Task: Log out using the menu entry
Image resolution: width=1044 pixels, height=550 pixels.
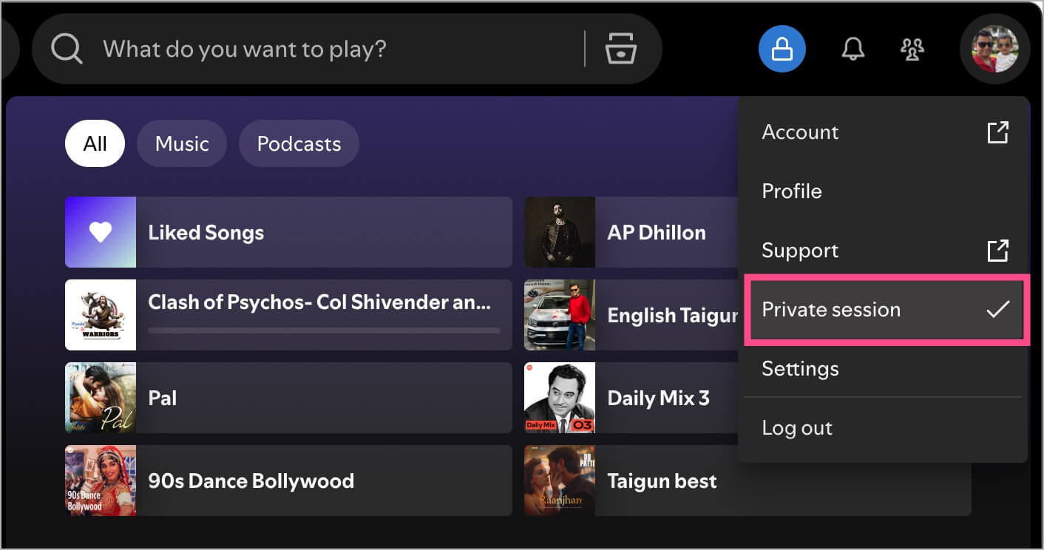Action: [x=796, y=427]
